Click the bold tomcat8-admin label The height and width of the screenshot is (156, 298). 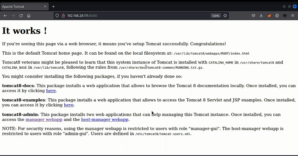(20, 114)
